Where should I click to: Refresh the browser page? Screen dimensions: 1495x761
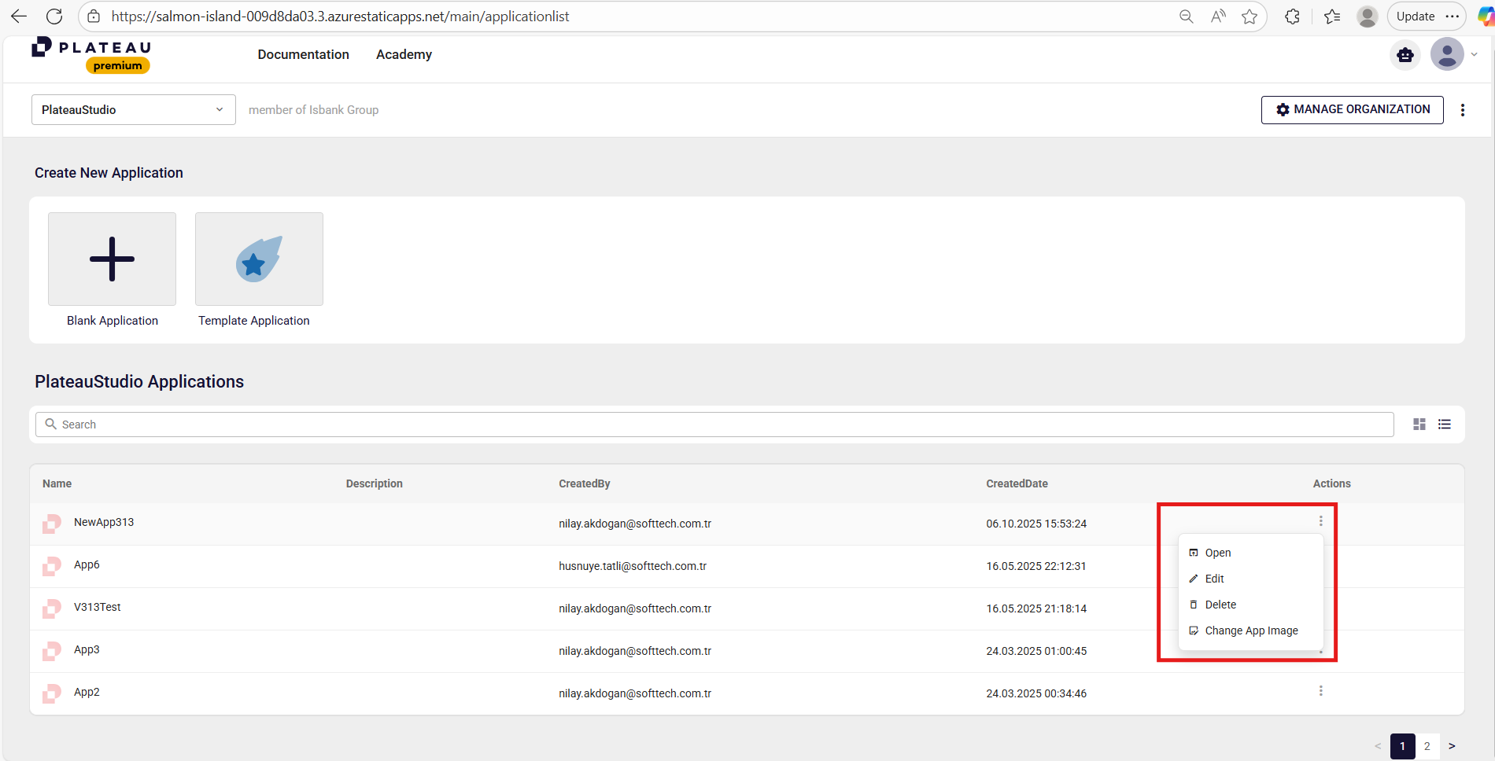click(x=54, y=17)
